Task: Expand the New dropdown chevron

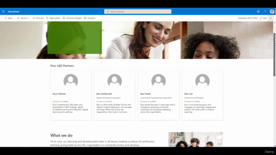Action: coord(14,18)
